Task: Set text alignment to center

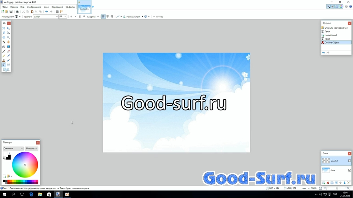Action: 108,16
